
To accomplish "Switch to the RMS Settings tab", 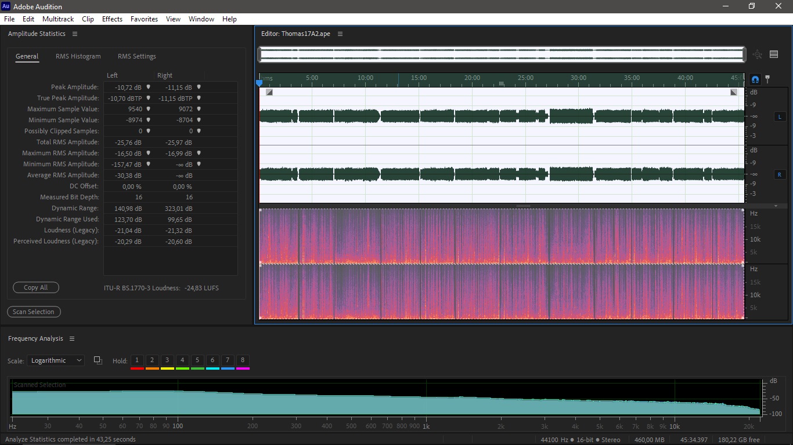I will (137, 56).
